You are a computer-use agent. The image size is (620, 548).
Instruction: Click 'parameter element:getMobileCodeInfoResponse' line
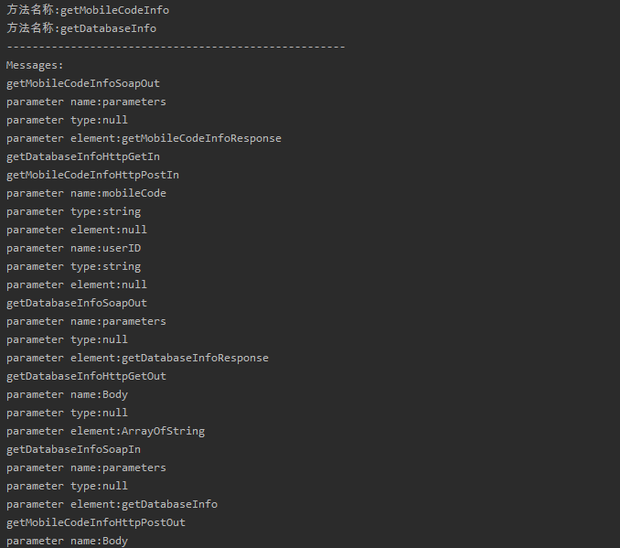coord(144,138)
